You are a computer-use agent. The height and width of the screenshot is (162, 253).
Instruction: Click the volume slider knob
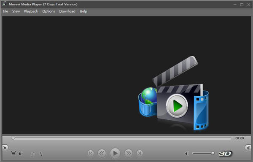click(x=213, y=153)
